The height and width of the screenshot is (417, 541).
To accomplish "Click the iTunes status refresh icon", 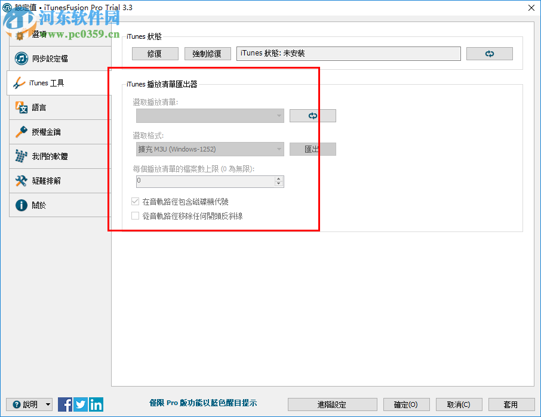I will point(489,53).
